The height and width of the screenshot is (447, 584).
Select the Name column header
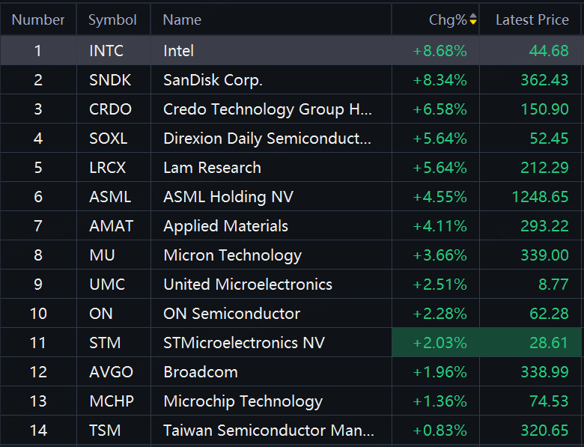(x=182, y=20)
